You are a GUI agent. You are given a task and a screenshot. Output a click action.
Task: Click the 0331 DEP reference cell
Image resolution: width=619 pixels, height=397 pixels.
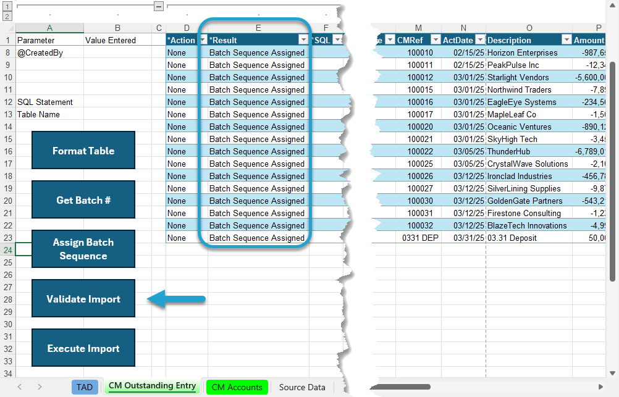click(x=418, y=238)
